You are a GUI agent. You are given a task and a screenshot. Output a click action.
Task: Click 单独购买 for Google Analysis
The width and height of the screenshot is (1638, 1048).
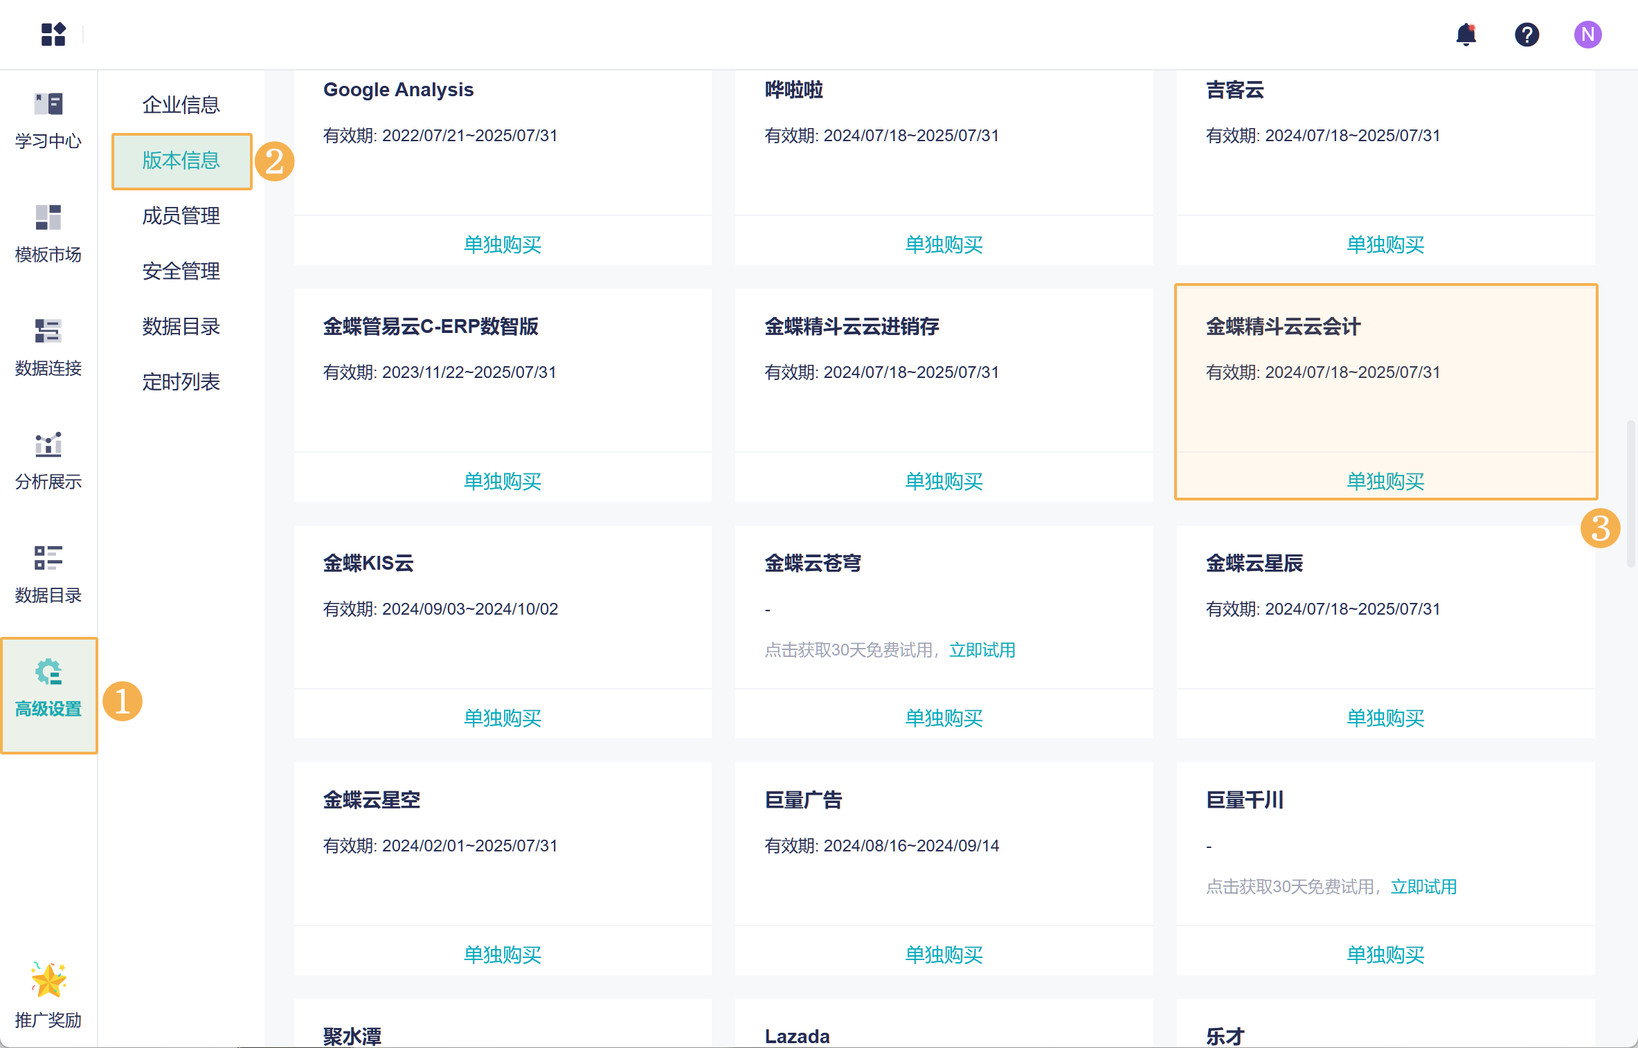tap(502, 244)
